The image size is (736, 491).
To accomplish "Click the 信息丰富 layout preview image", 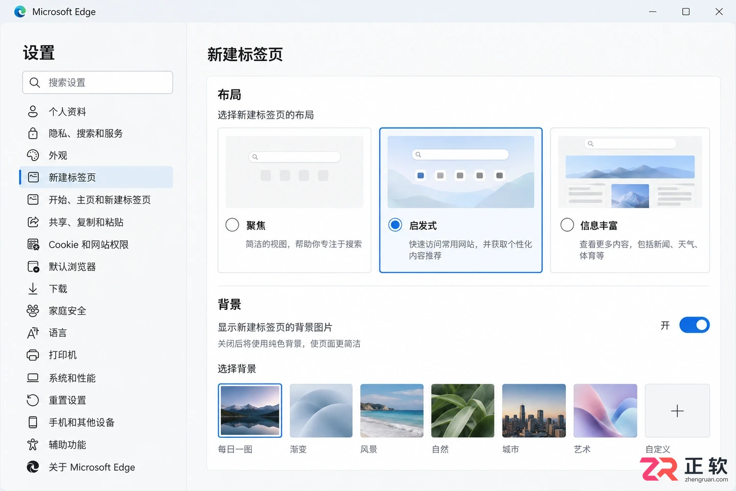I will pos(630,172).
